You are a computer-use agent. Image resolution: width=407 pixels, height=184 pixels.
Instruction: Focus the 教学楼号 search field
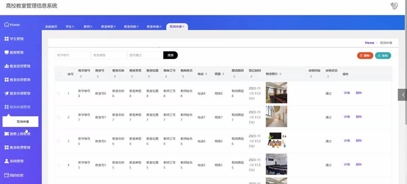coord(72,55)
